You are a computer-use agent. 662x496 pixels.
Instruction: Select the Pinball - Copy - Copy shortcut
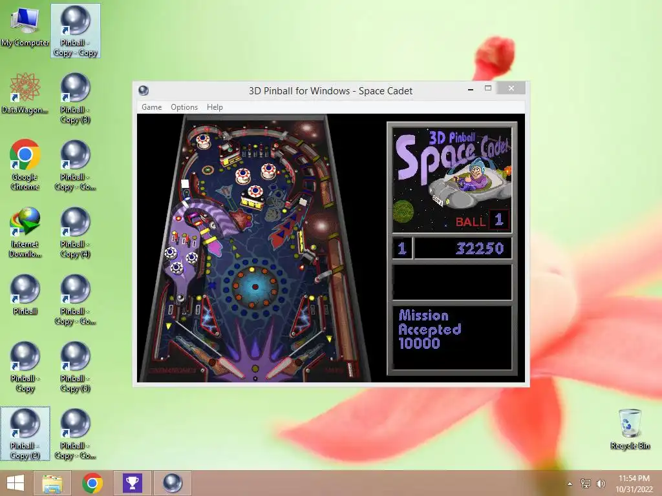[x=76, y=31]
